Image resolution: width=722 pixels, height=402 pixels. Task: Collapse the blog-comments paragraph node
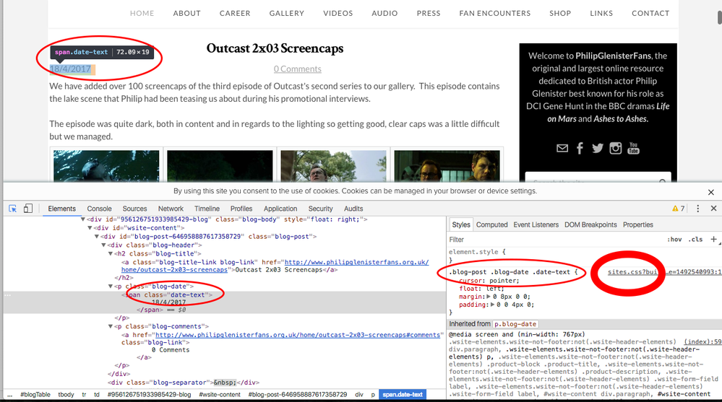tap(110, 326)
